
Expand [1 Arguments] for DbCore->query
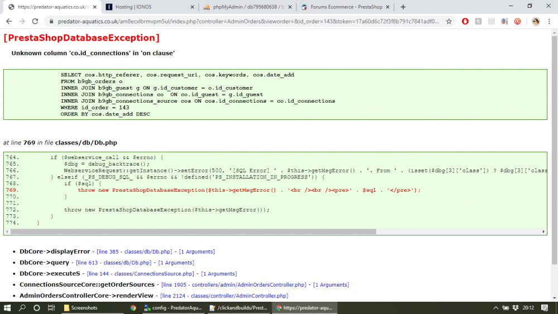(x=176, y=263)
